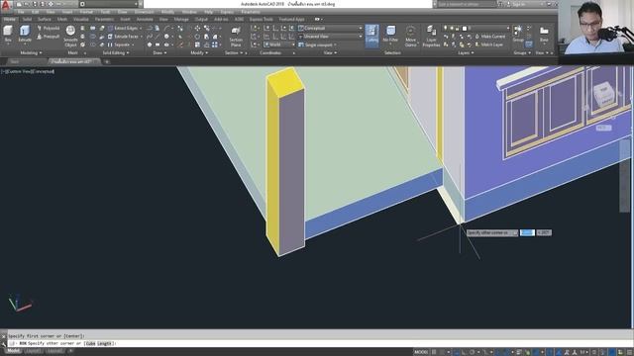Switch to the Solid ribbon tab
This screenshot has width=634, height=356.
[27, 19]
